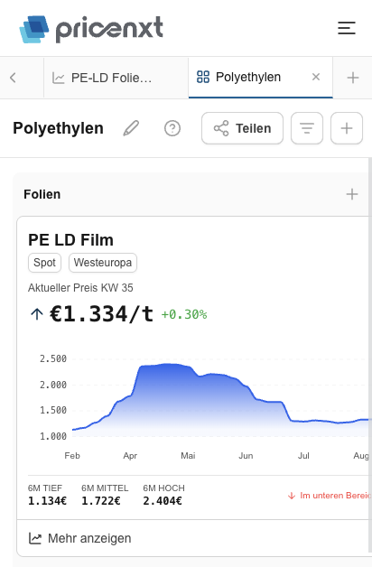Screen dimensions: 372x567
Task: Add widget with plus button beside filter
Action: [x=347, y=128]
